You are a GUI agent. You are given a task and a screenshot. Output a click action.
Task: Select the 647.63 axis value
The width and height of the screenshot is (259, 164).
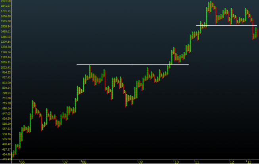pos(6,114)
